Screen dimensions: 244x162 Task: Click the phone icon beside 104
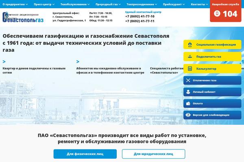point(217,13)
